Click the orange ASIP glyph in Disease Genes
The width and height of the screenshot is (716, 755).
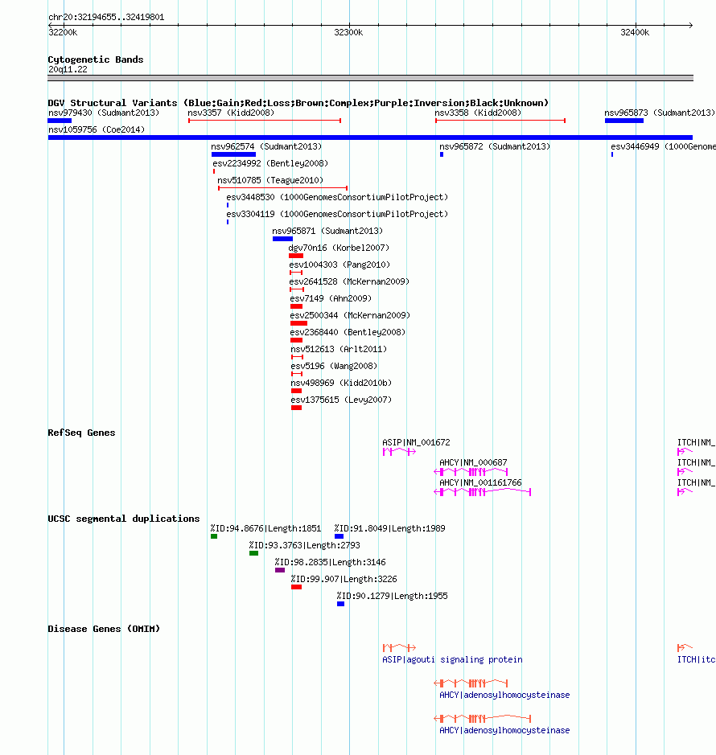[400, 647]
